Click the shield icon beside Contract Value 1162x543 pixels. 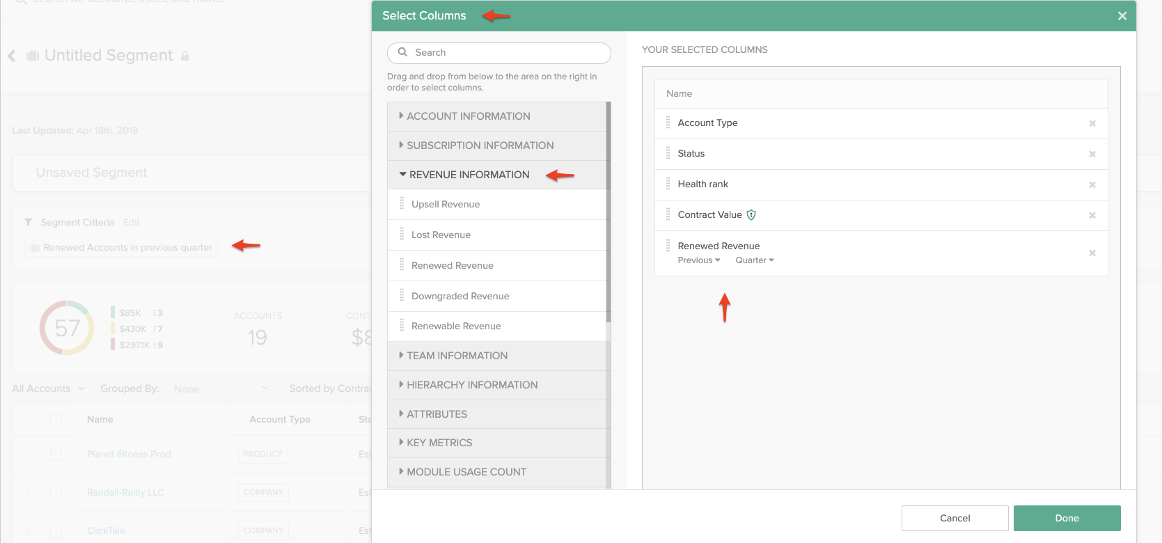[751, 215]
